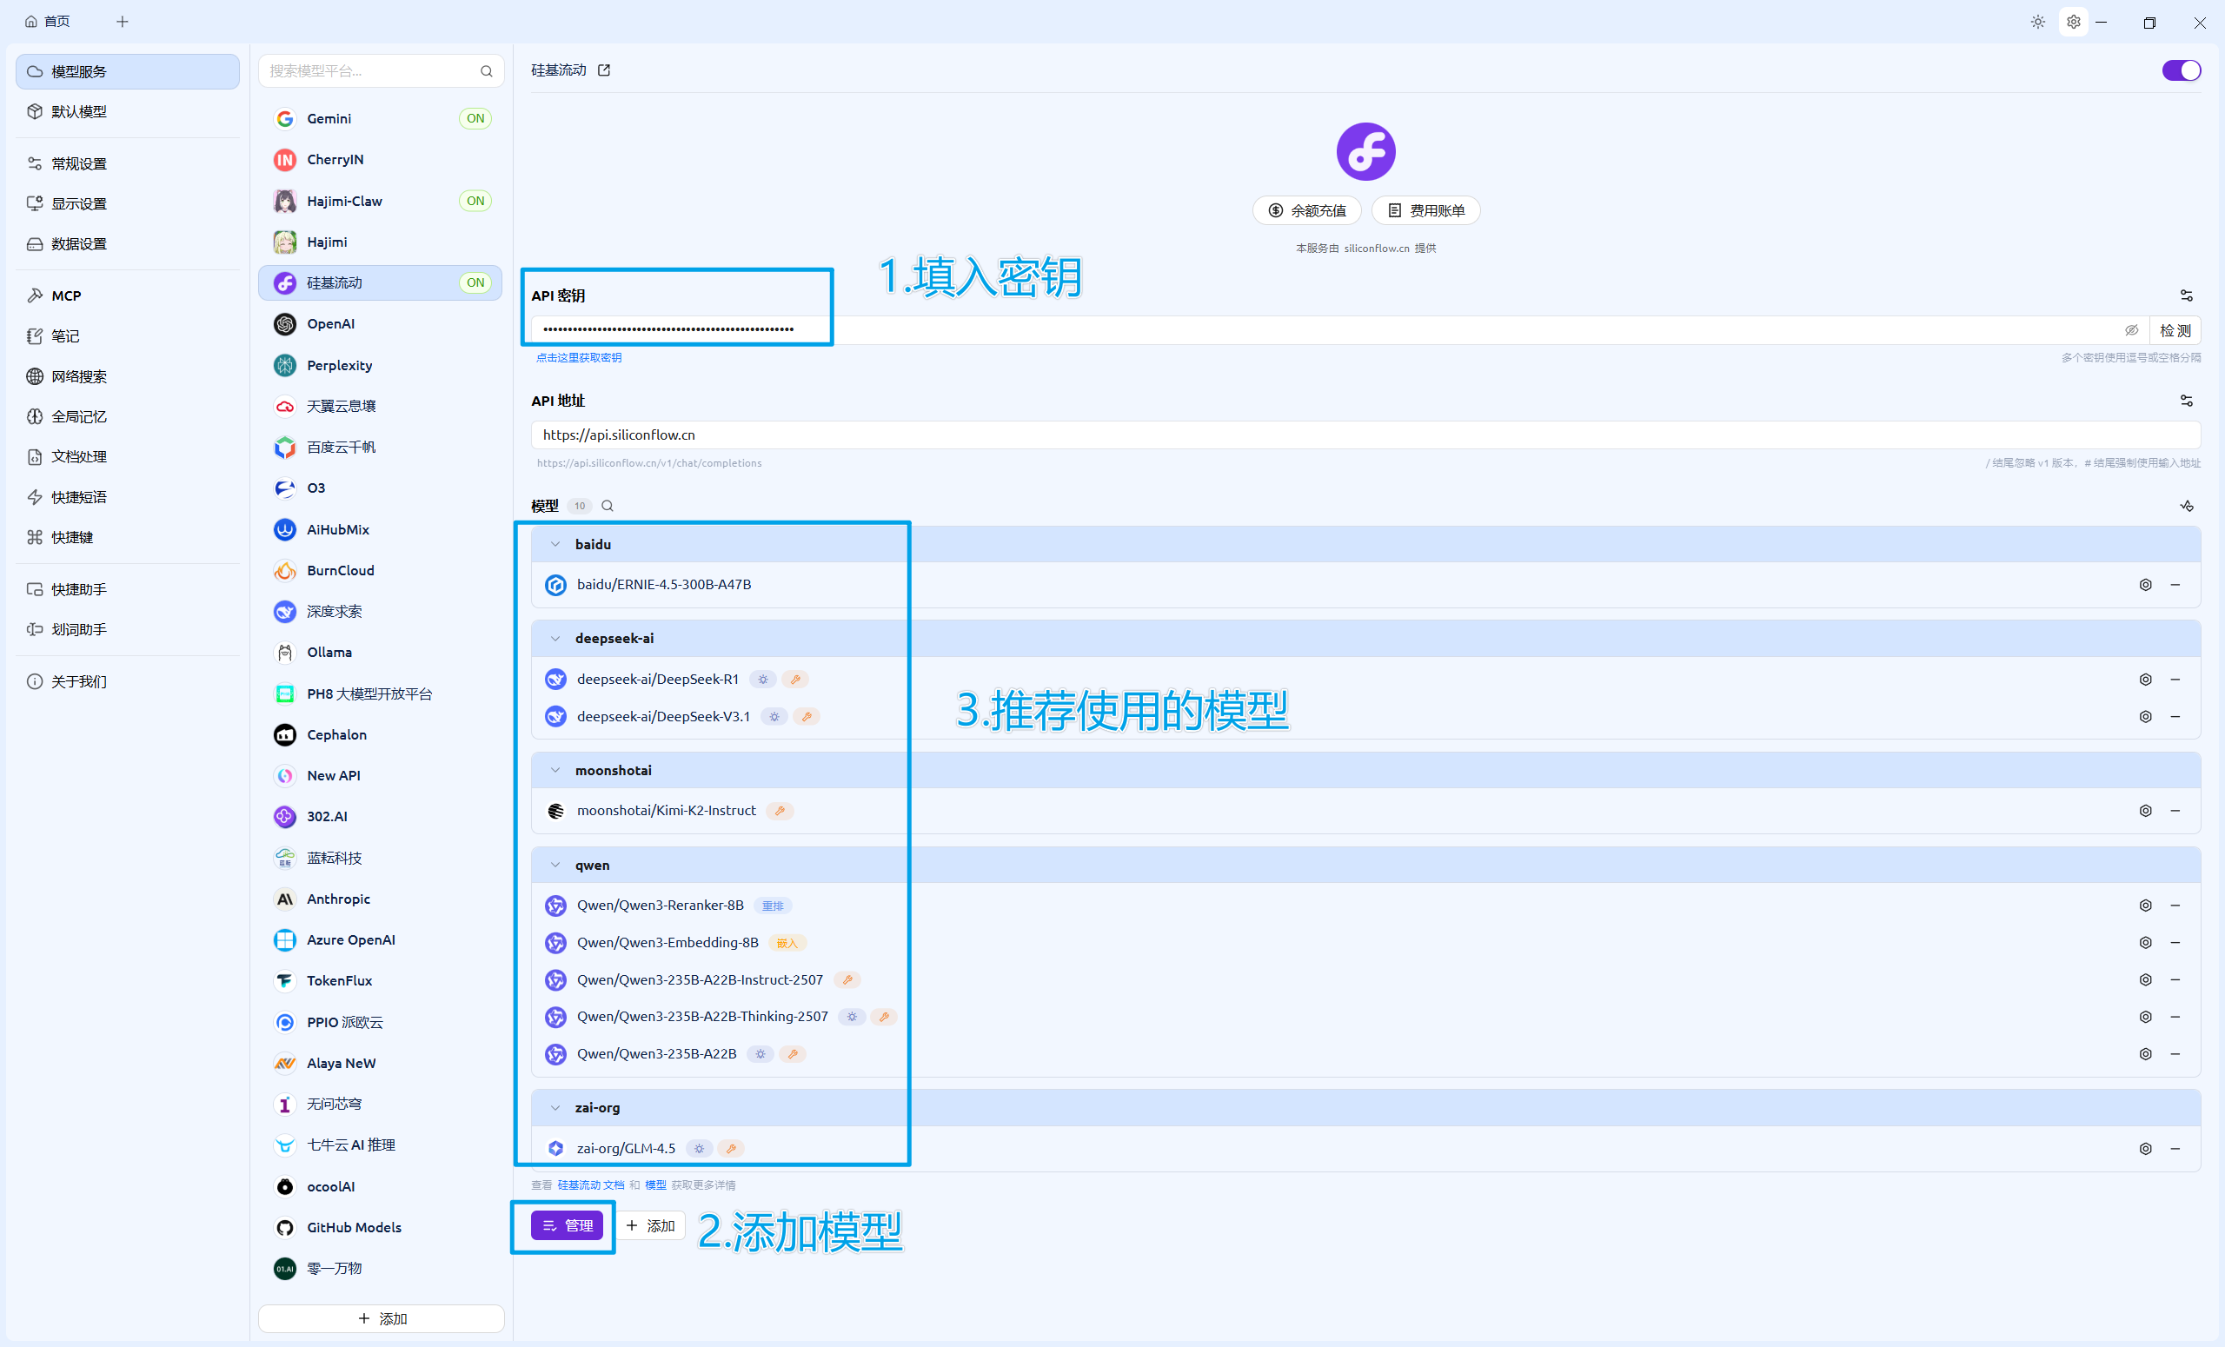Collapse the moonshotai model group
Image resolution: width=2225 pixels, height=1347 pixels.
click(x=555, y=770)
